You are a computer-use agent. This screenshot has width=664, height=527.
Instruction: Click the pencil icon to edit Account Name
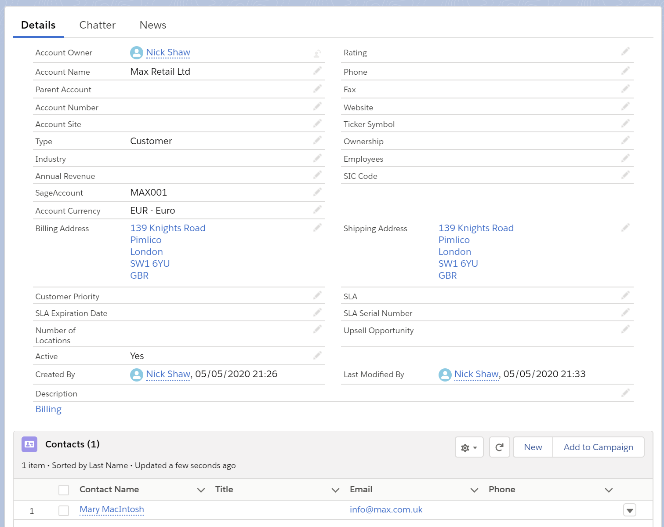coord(317,71)
